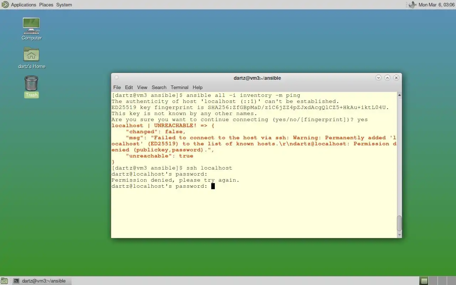Open the Terminal menu in menubar
456x285 pixels.
[179, 87]
